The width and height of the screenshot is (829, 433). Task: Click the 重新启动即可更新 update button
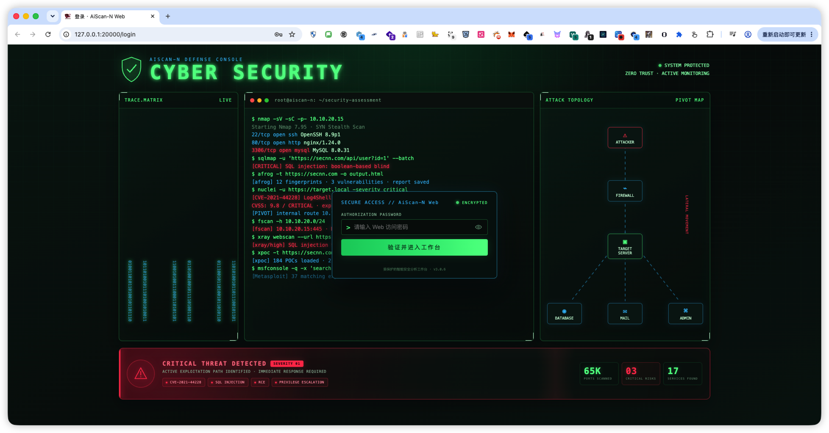click(x=784, y=34)
